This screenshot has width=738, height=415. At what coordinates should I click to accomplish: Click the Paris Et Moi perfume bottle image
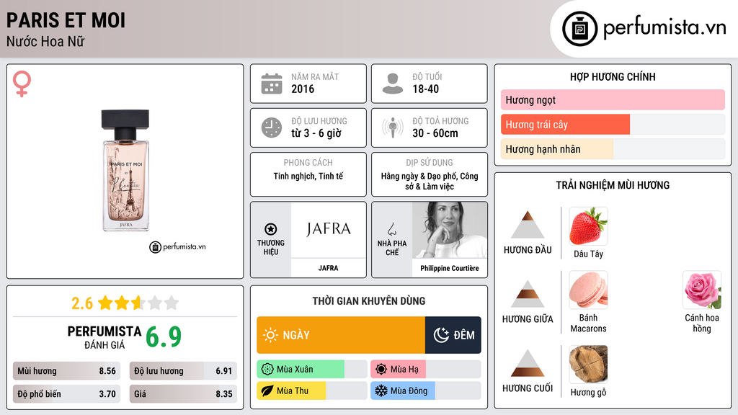pos(125,170)
